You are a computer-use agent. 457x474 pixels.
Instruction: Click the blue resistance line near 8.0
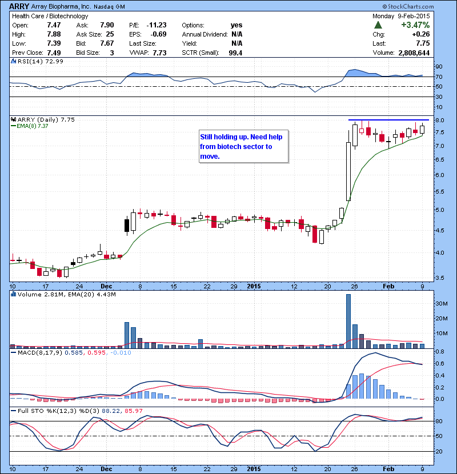pos(388,120)
